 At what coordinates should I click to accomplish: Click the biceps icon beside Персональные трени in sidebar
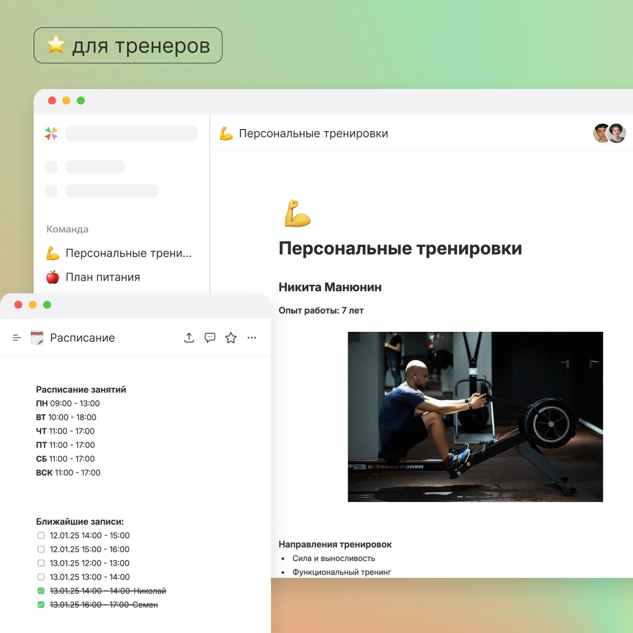pos(53,253)
